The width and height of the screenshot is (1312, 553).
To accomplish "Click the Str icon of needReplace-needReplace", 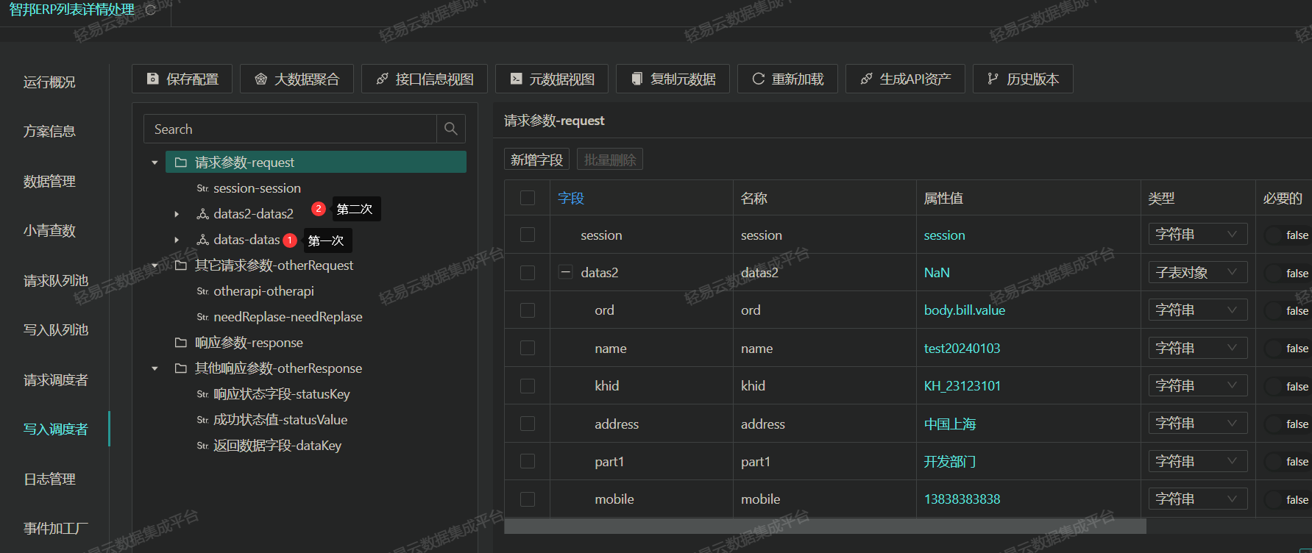I will [203, 318].
